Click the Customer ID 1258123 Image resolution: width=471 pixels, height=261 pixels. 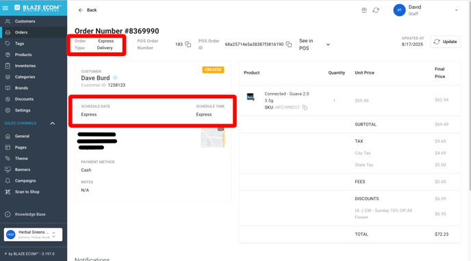pyautogui.click(x=116, y=85)
